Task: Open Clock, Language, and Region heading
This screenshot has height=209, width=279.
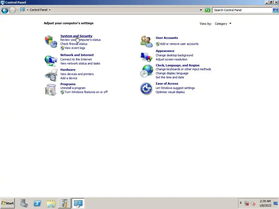Action: click(177, 65)
